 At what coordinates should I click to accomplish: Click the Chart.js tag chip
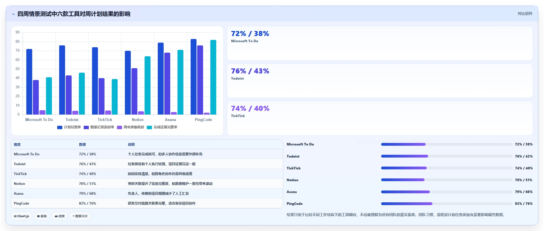[21, 216]
